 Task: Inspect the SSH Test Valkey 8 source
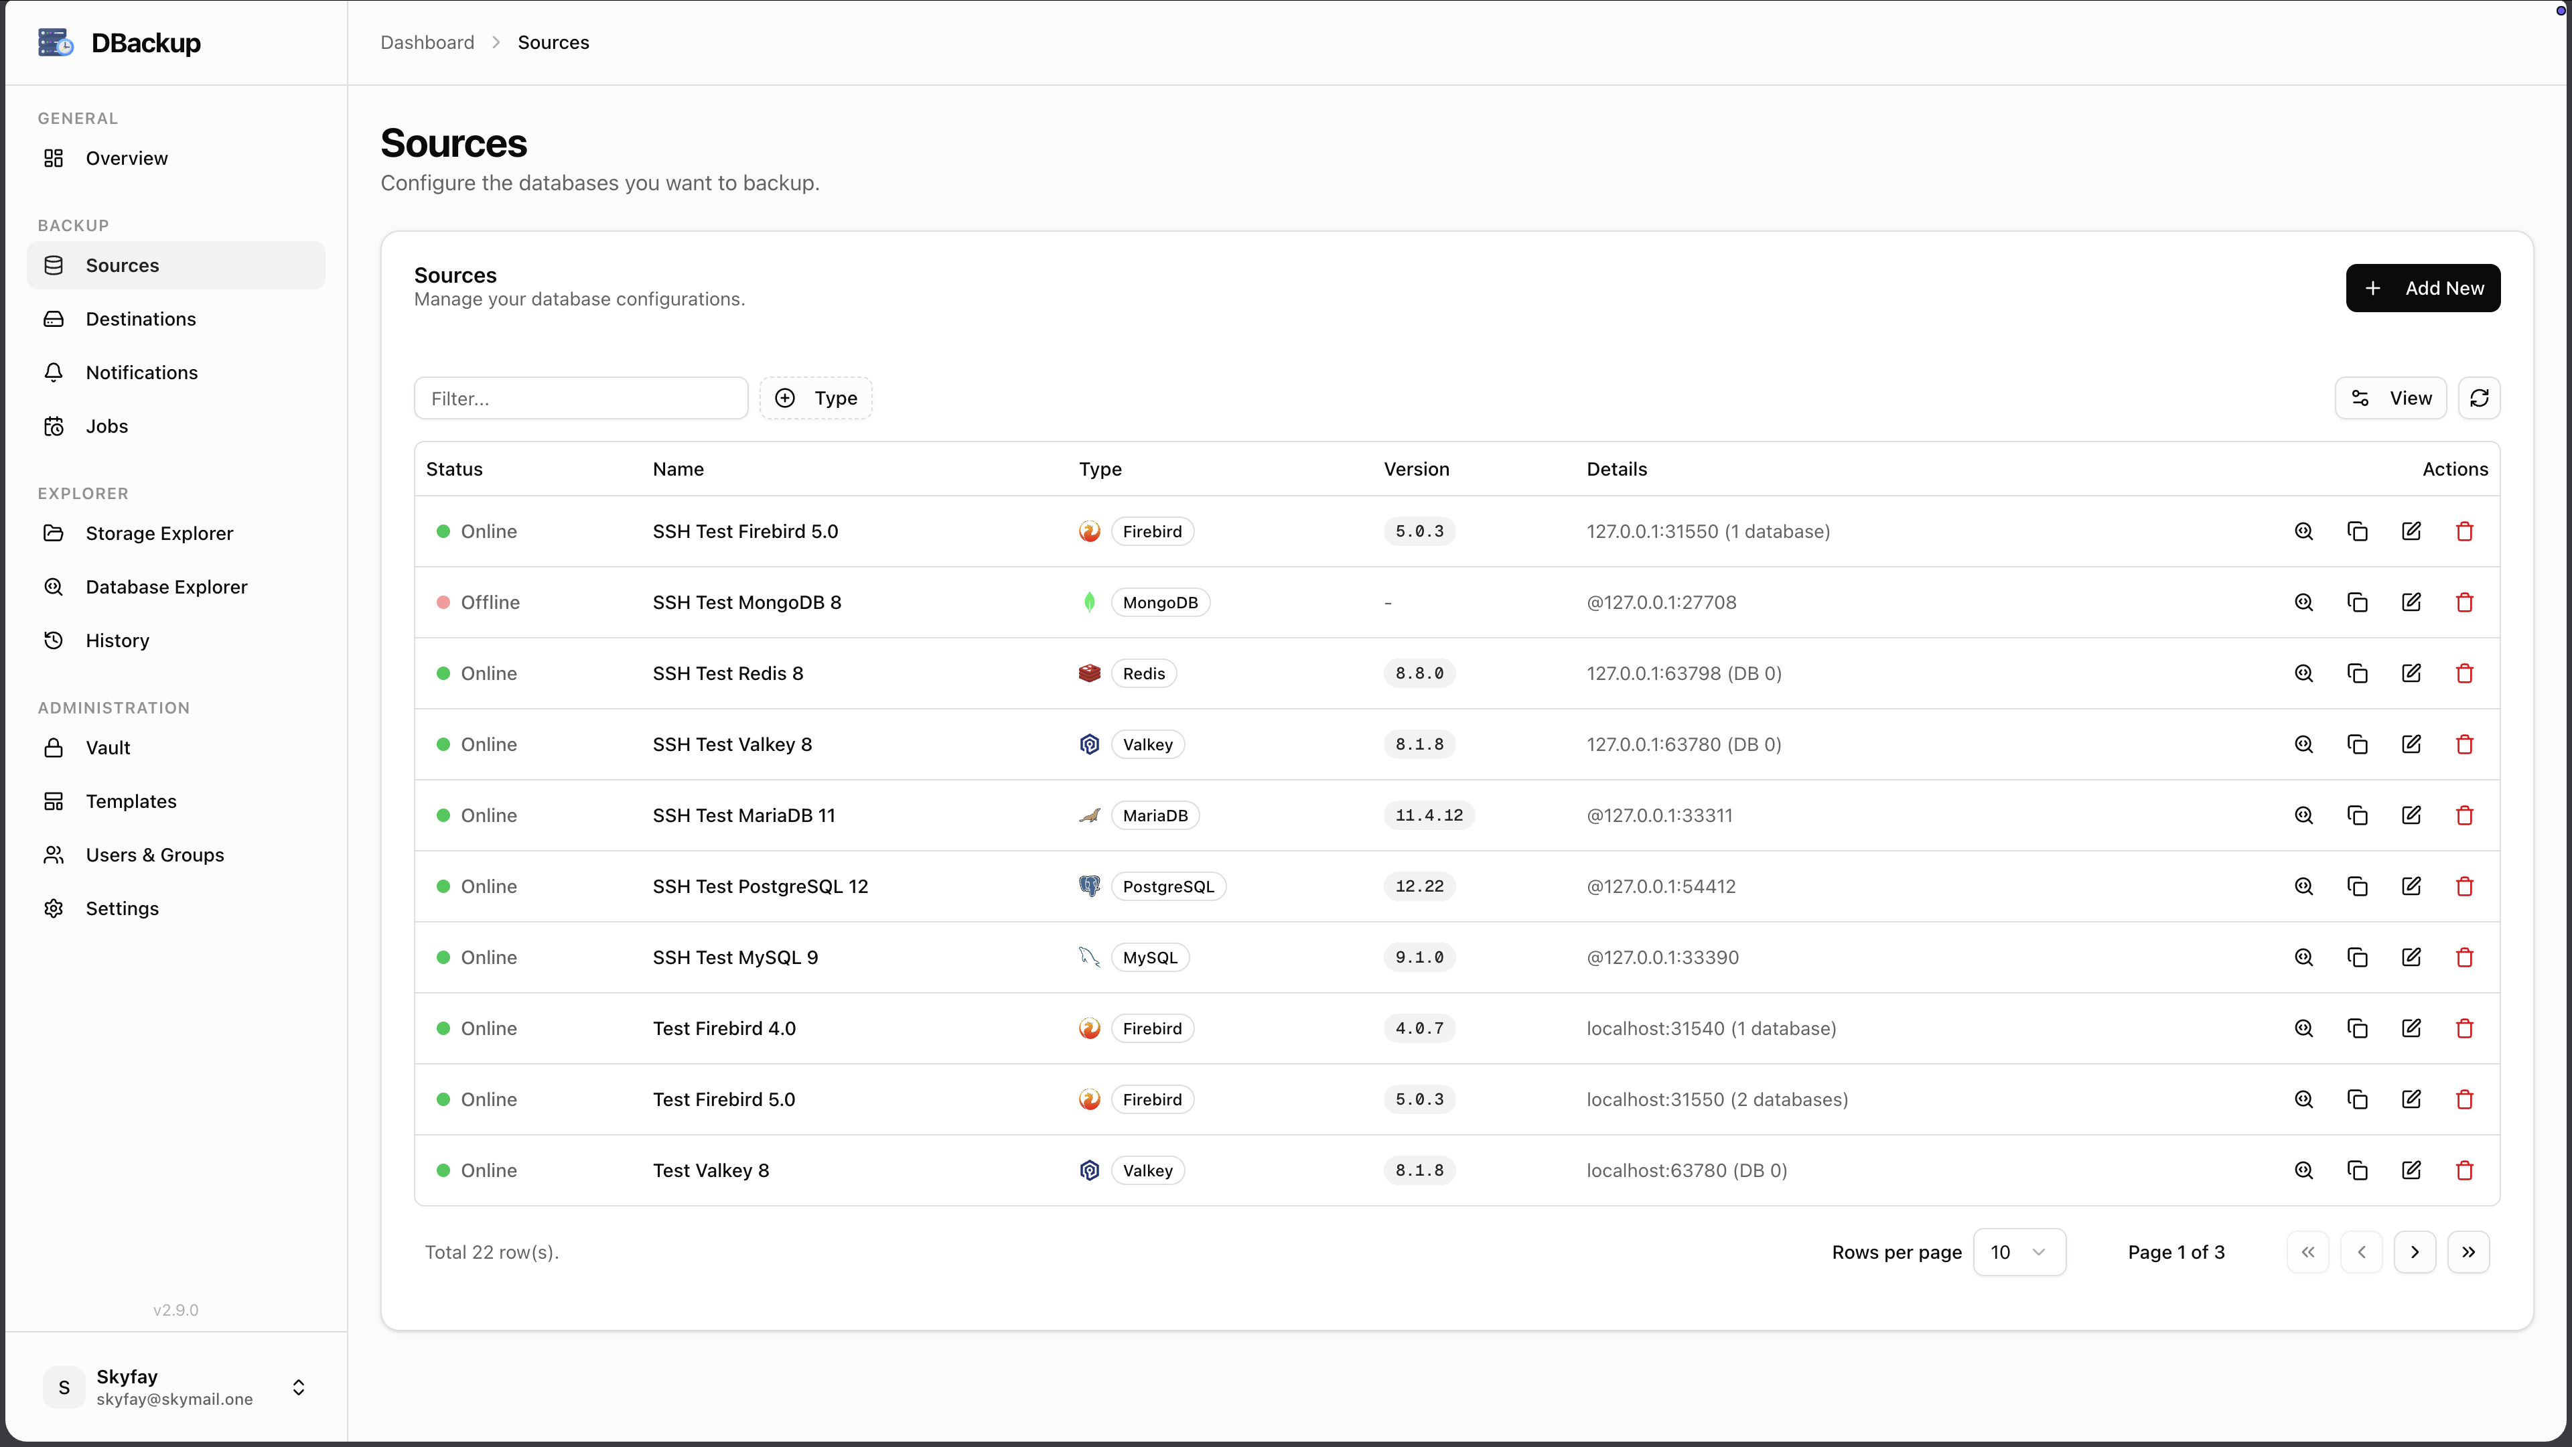[2303, 744]
